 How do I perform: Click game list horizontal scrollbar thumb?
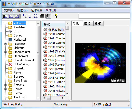point(49,98)
